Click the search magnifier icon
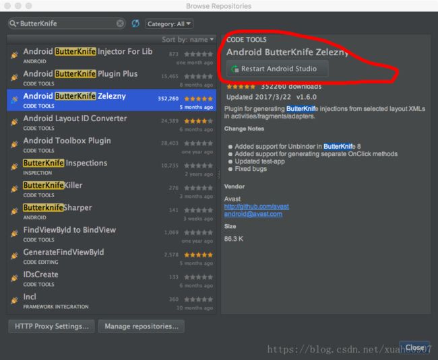The width and height of the screenshot is (438, 360). tap(13, 24)
